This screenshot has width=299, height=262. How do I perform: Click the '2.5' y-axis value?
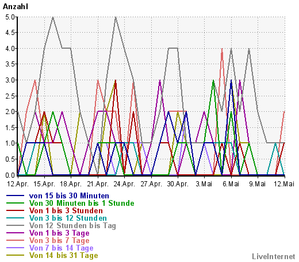pyautogui.click(x=10, y=96)
